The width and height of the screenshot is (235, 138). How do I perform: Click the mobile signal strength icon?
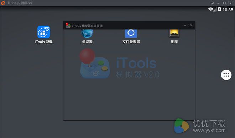pyautogui.click(x=215, y=10)
